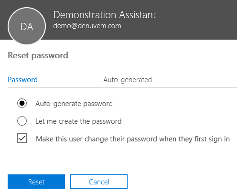The width and height of the screenshot is (237, 193).
Task: Click the initials DA in the profile picture
Action: (27, 27)
